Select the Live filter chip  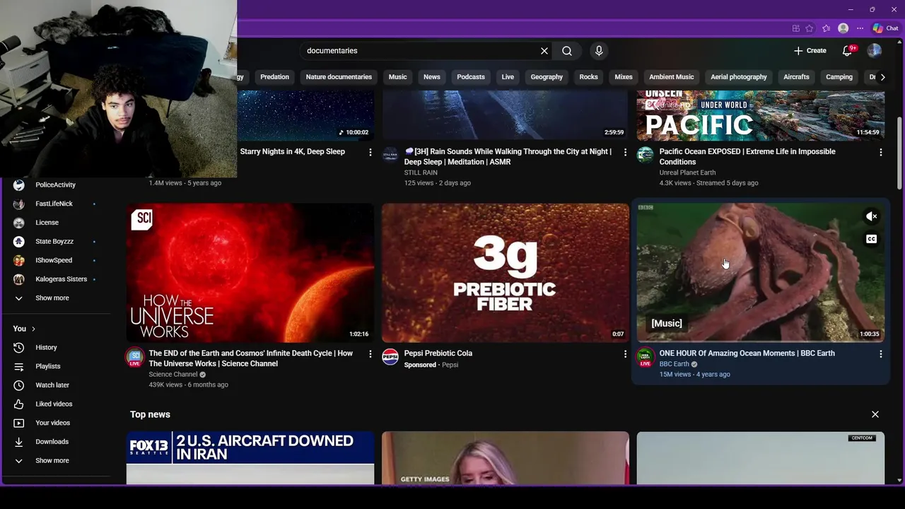[508, 77]
